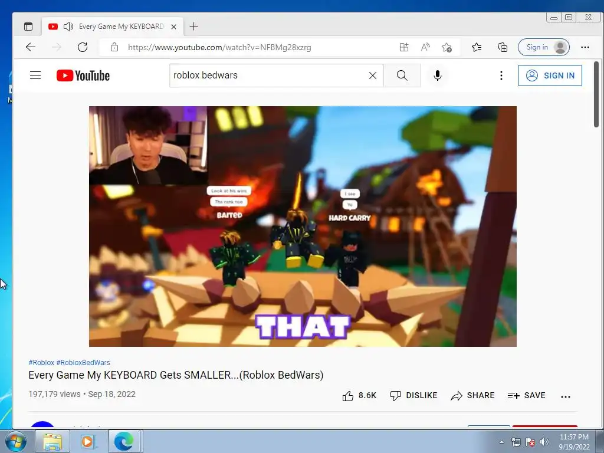Click the video player to pause
Viewport: 604px width, 453px height.
(303, 226)
